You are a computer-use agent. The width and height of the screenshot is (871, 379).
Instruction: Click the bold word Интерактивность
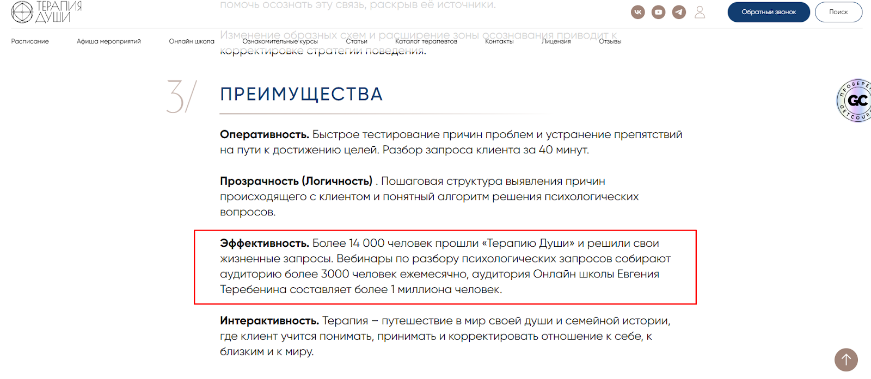269,321
